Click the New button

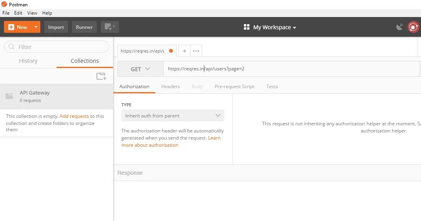pyautogui.click(x=18, y=27)
